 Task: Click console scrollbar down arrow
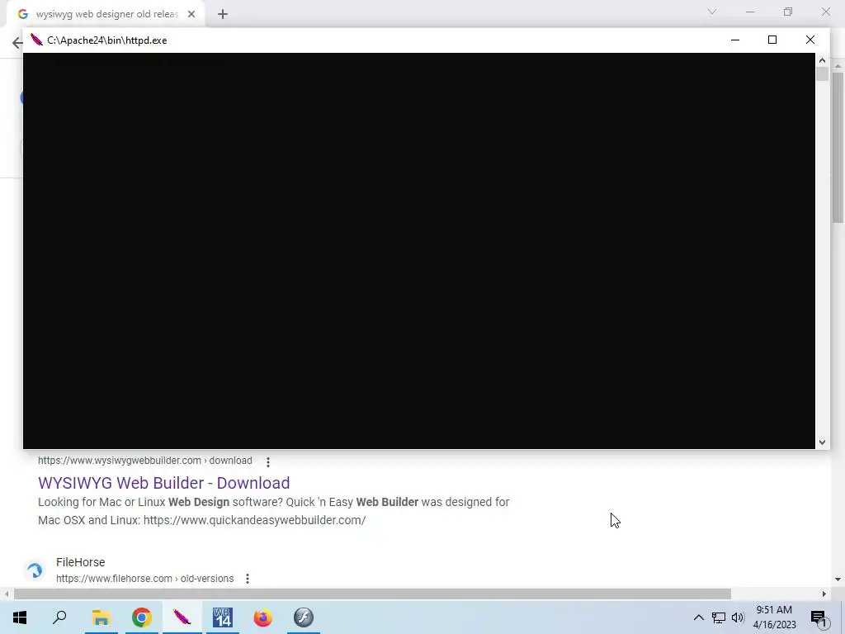point(822,442)
